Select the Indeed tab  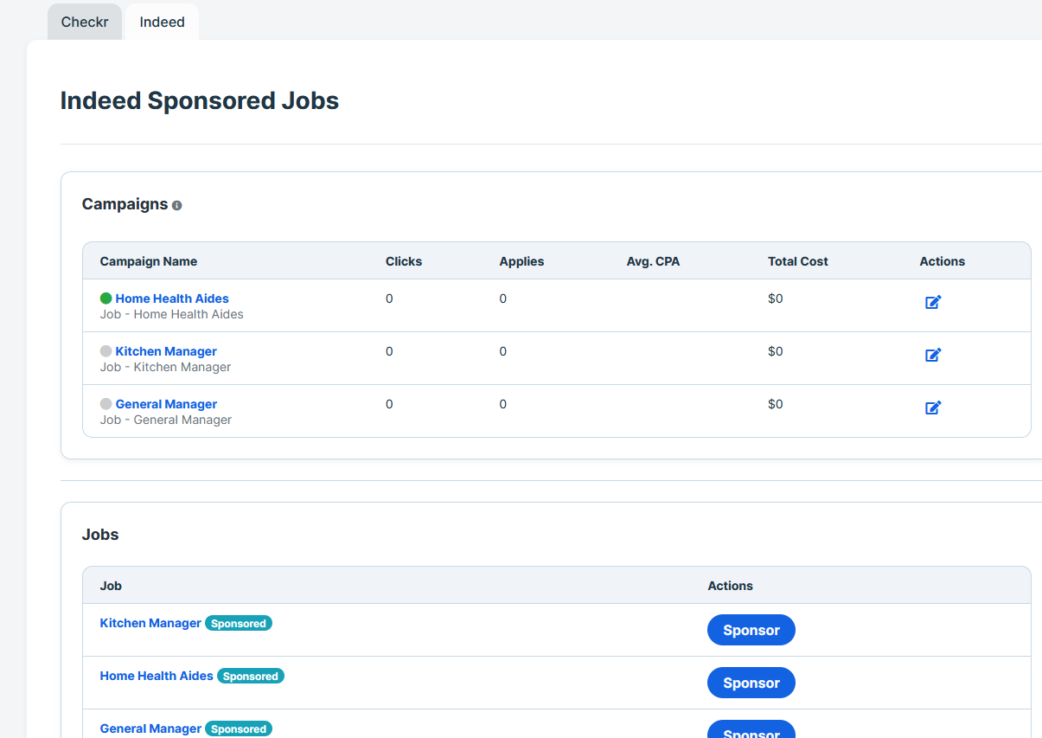pos(162,22)
